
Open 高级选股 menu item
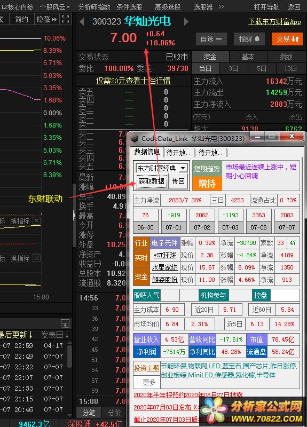168,7
